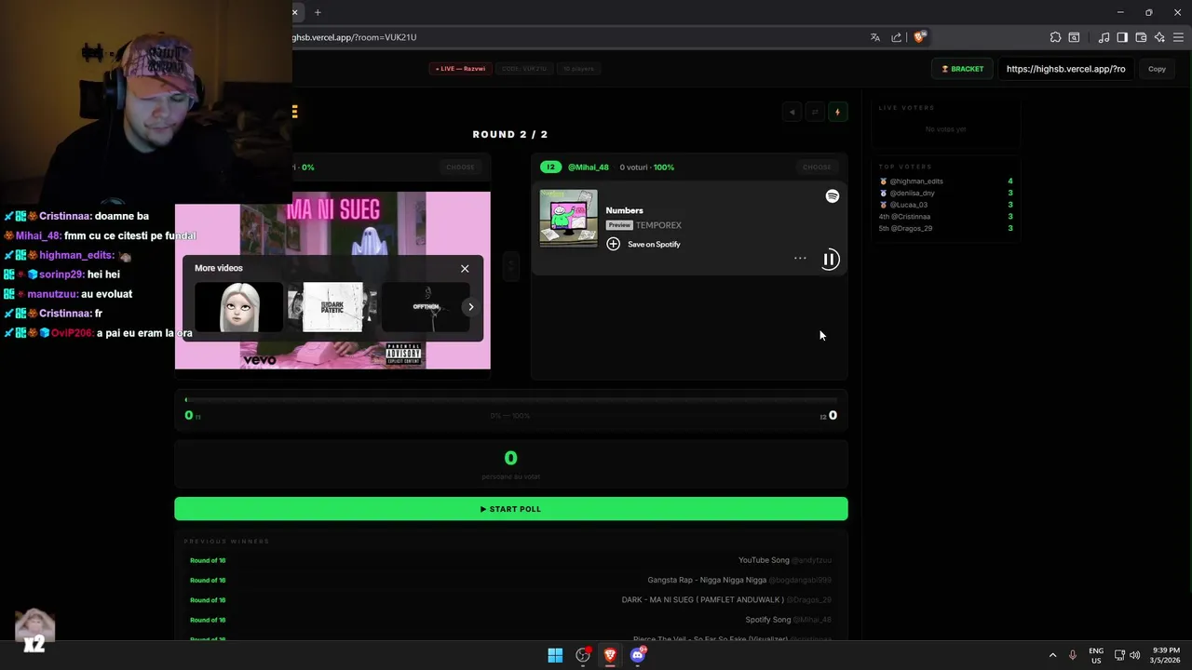
Task: Open Brave Leo AI icon
Action: point(1159,37)
